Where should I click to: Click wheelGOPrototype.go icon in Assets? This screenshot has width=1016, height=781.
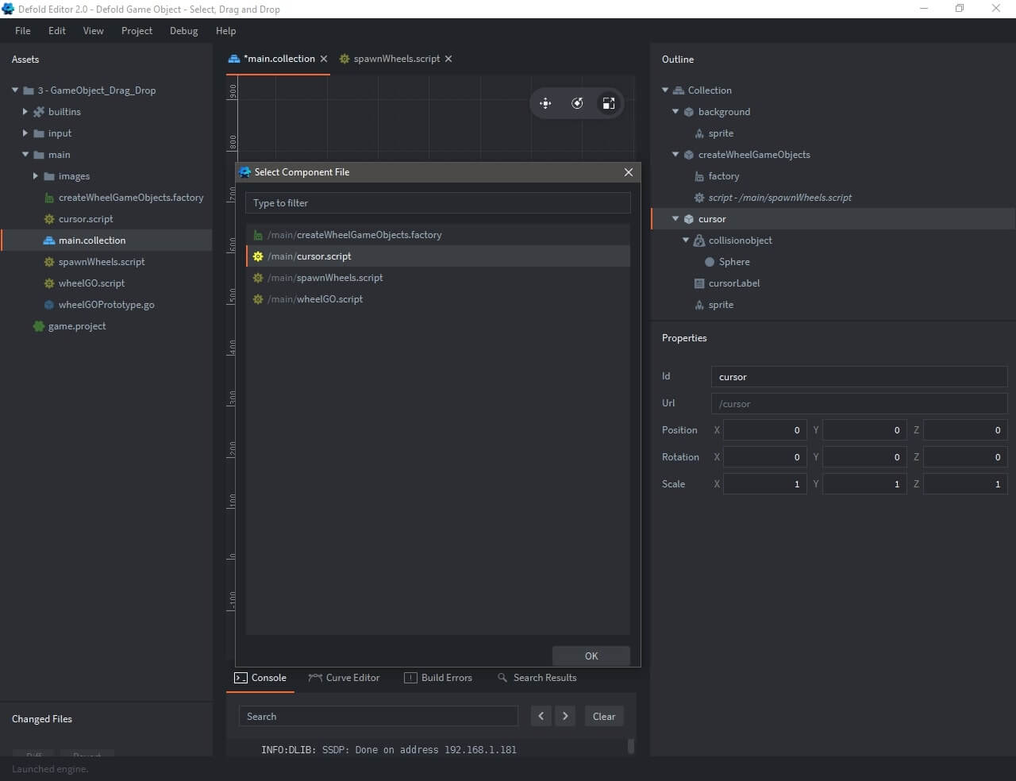(x=49, y=305)
